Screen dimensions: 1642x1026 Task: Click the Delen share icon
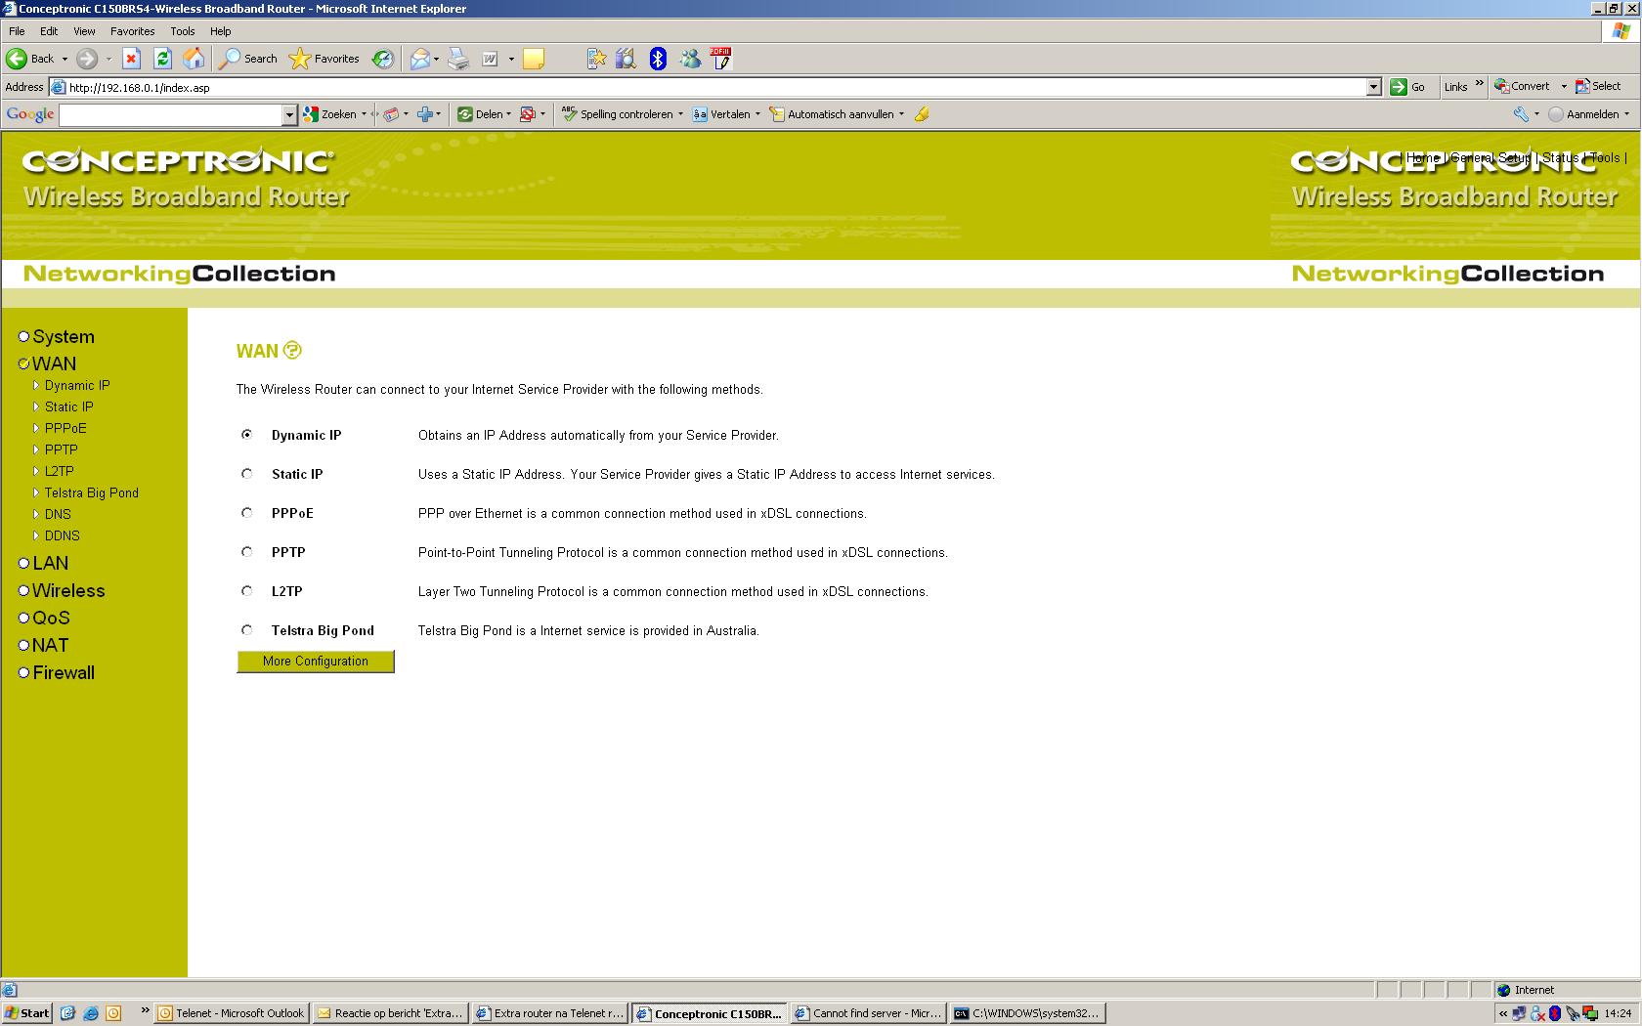point(465,114)
